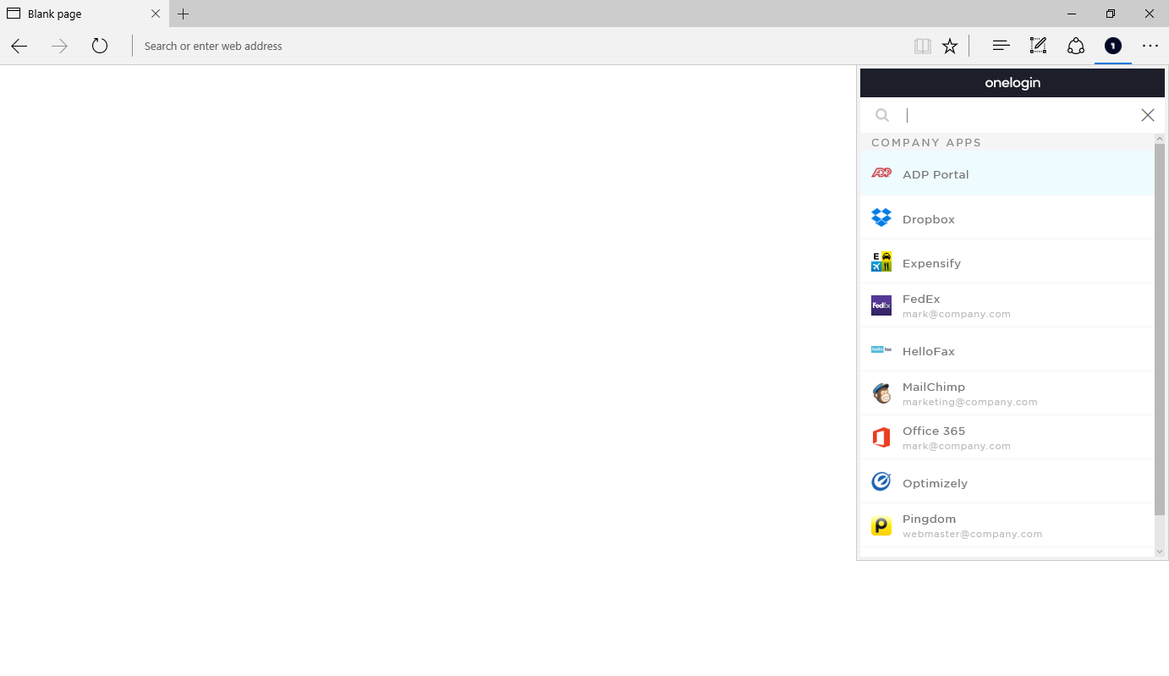Go back using the browser back arrow
Viewport: 1169px width, 676px height.
(x=19, y=46)
